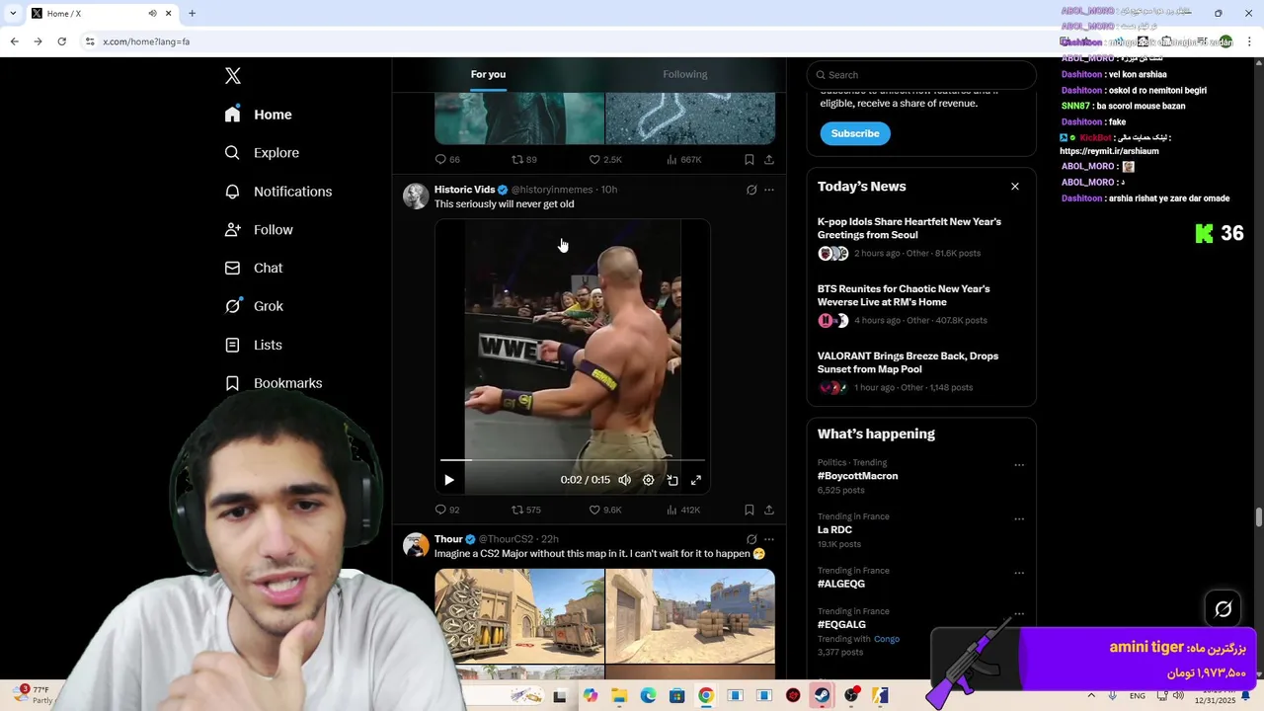Open Steam from the taskbar

point(822,695)
